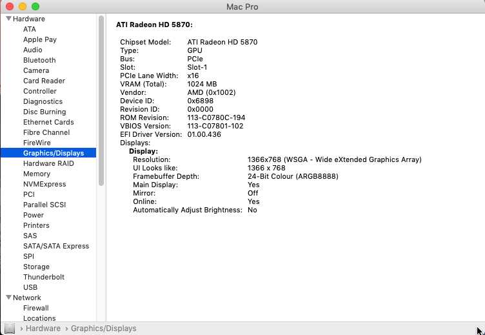Click the Mirror value Off
Screen dimensions: 485x335
pyautogui.click(x=253, y=193)
